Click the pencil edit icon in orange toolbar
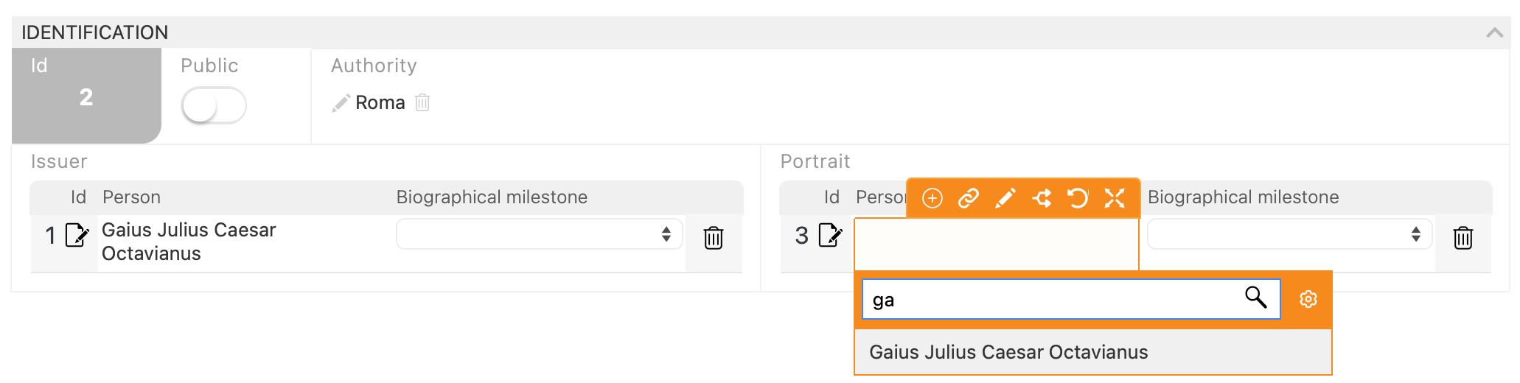 pos(1005,198)
